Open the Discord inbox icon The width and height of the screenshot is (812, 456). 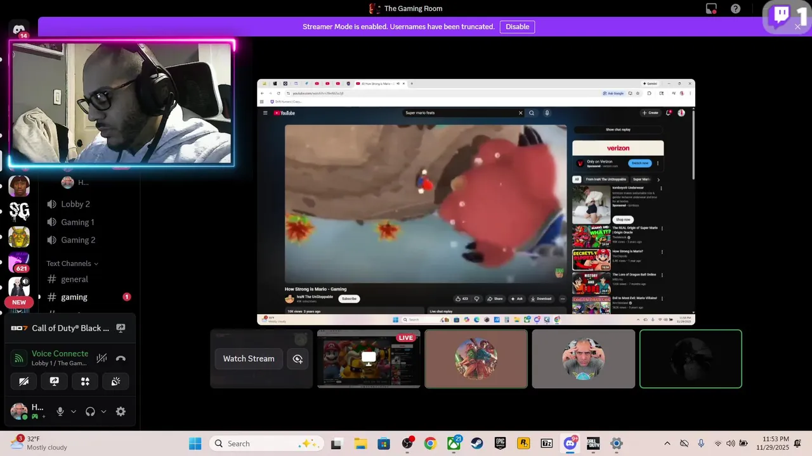[711, 9]
